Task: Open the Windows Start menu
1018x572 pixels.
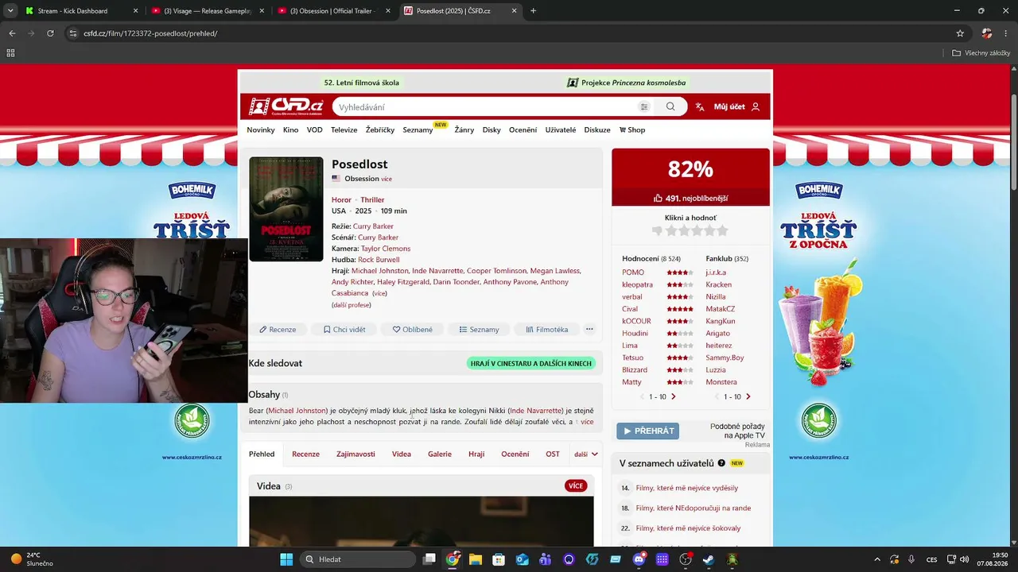Action: point(286,559)
